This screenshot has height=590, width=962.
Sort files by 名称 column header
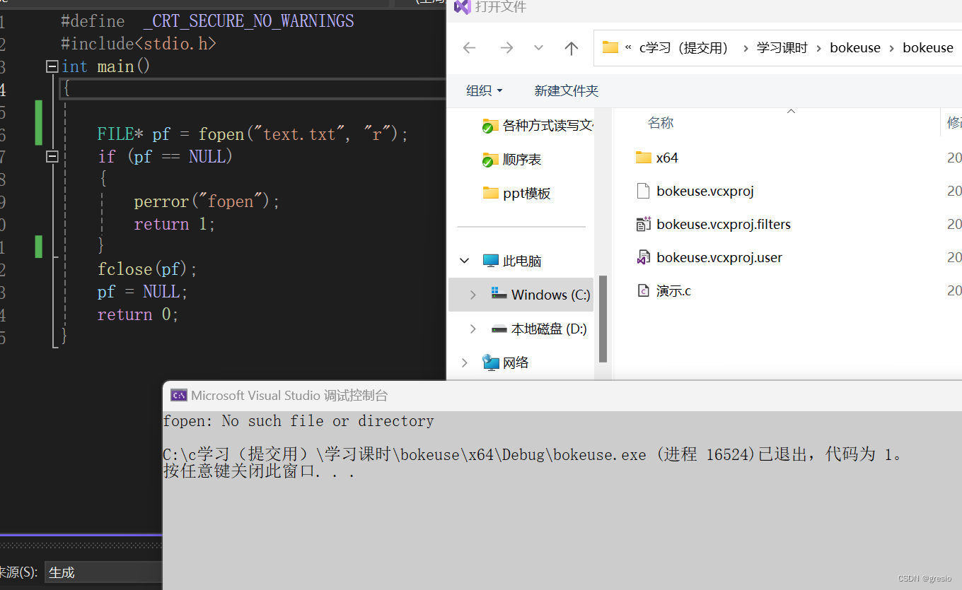click(661, 122)
